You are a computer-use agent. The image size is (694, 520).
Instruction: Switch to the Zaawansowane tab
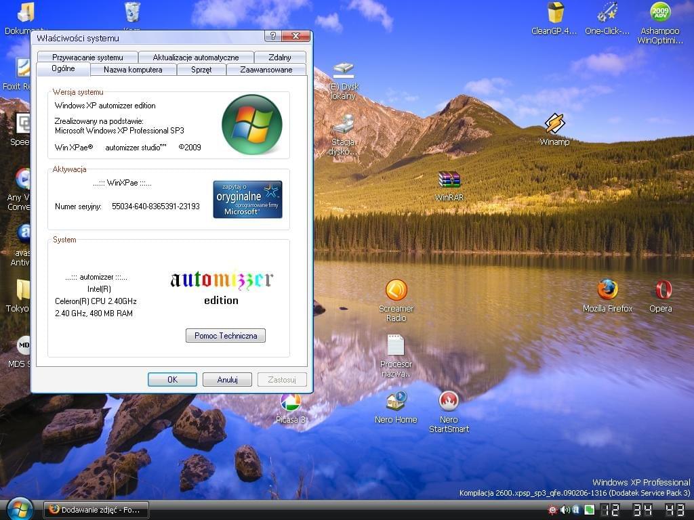(x=266, y=70)
